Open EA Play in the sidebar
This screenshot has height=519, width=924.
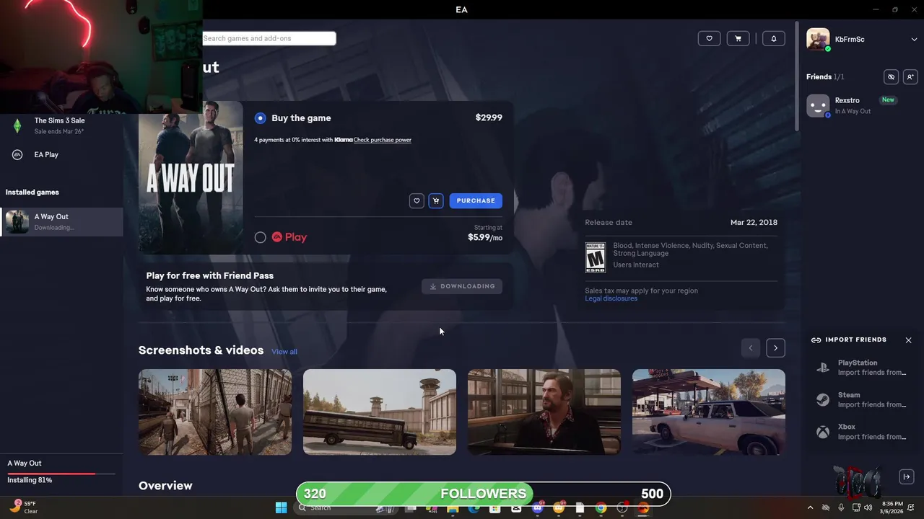click(x=61, y=154)
